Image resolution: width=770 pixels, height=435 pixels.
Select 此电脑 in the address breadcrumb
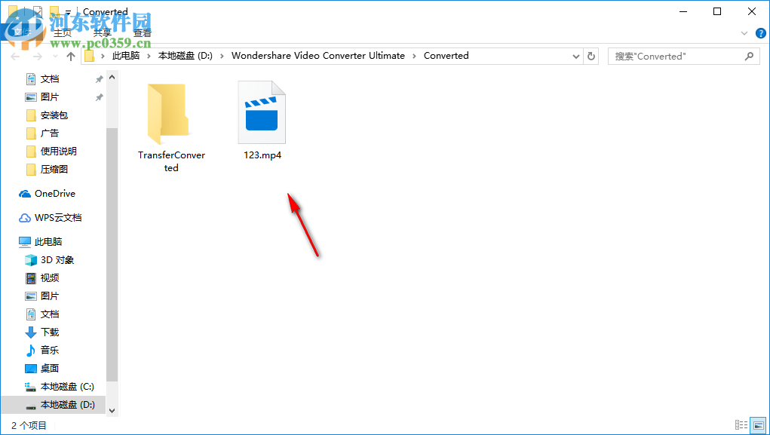point(126,56)
